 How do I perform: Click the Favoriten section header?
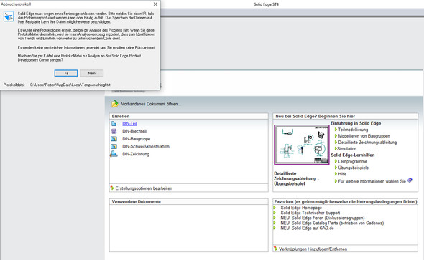pos(346,201)
